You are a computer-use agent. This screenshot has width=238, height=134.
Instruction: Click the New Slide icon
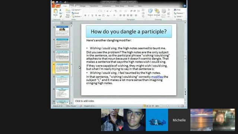pyautogui.click(x=68, y=12)
